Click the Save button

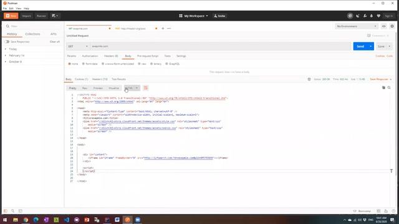pos(381,46)
